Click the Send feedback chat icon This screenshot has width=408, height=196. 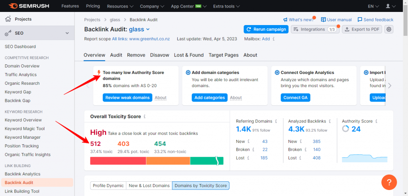click(360, 20)
